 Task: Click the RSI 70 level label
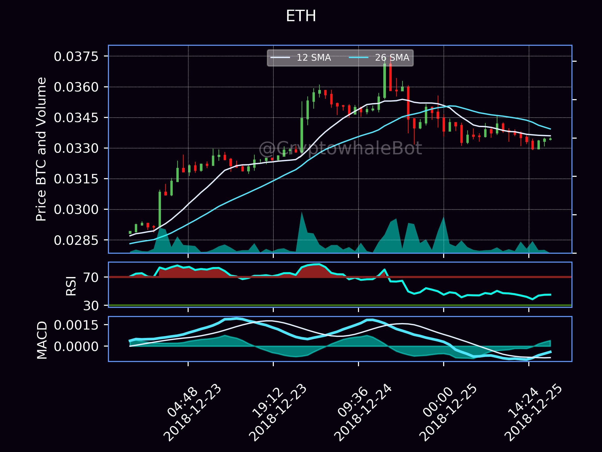(x=91, y=278)
